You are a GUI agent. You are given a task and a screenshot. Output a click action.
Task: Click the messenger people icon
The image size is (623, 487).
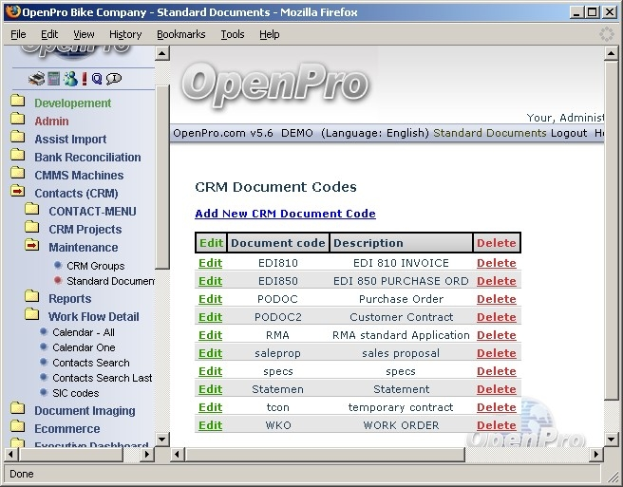(x=69, y=79)
